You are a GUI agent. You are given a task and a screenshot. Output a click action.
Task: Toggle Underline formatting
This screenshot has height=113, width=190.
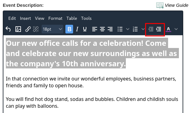point(85,29)
